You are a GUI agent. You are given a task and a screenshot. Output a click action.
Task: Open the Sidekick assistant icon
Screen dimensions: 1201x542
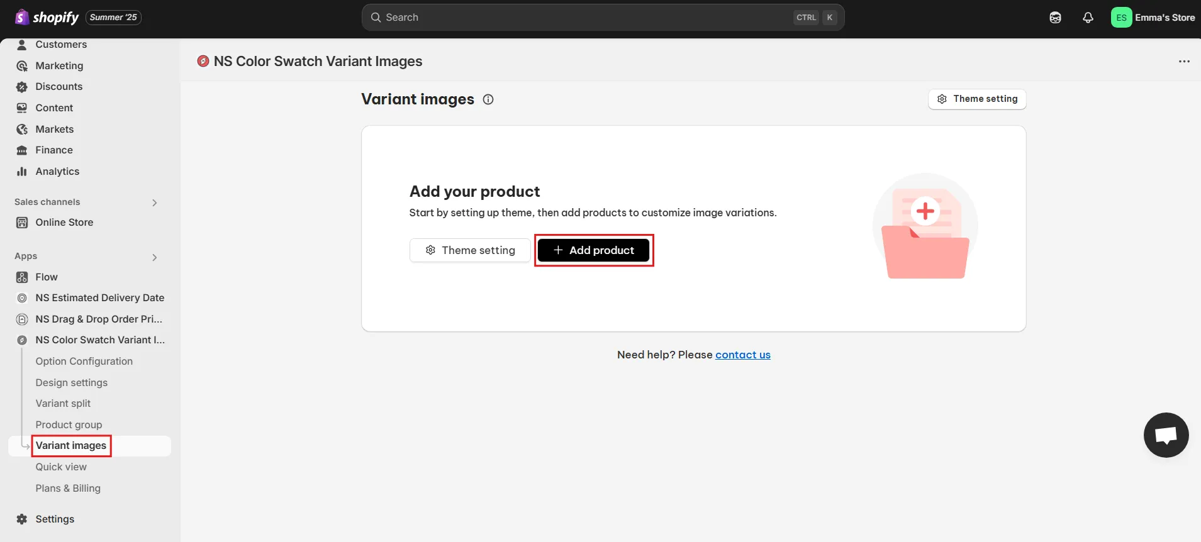coord(1055,18)
